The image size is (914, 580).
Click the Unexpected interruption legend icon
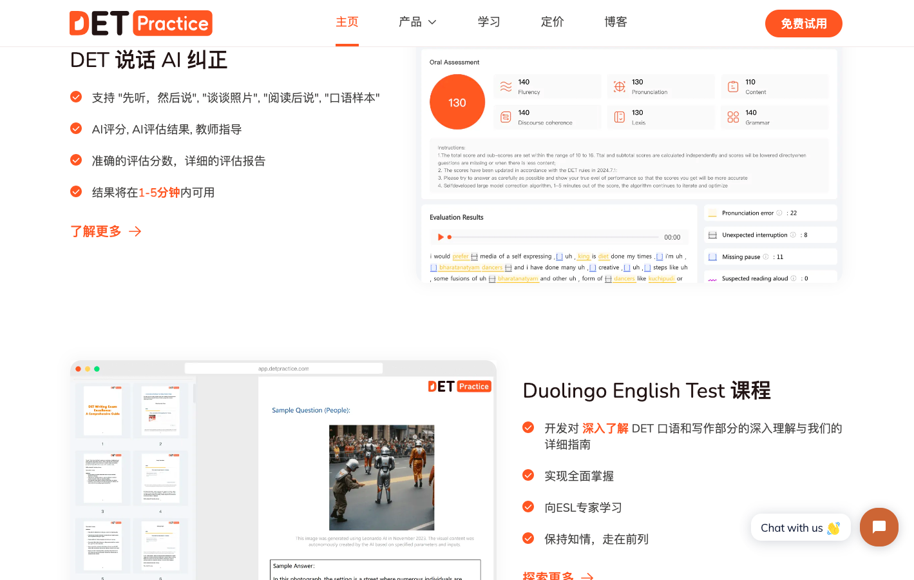pyautogui.click(x=712, y=235)
